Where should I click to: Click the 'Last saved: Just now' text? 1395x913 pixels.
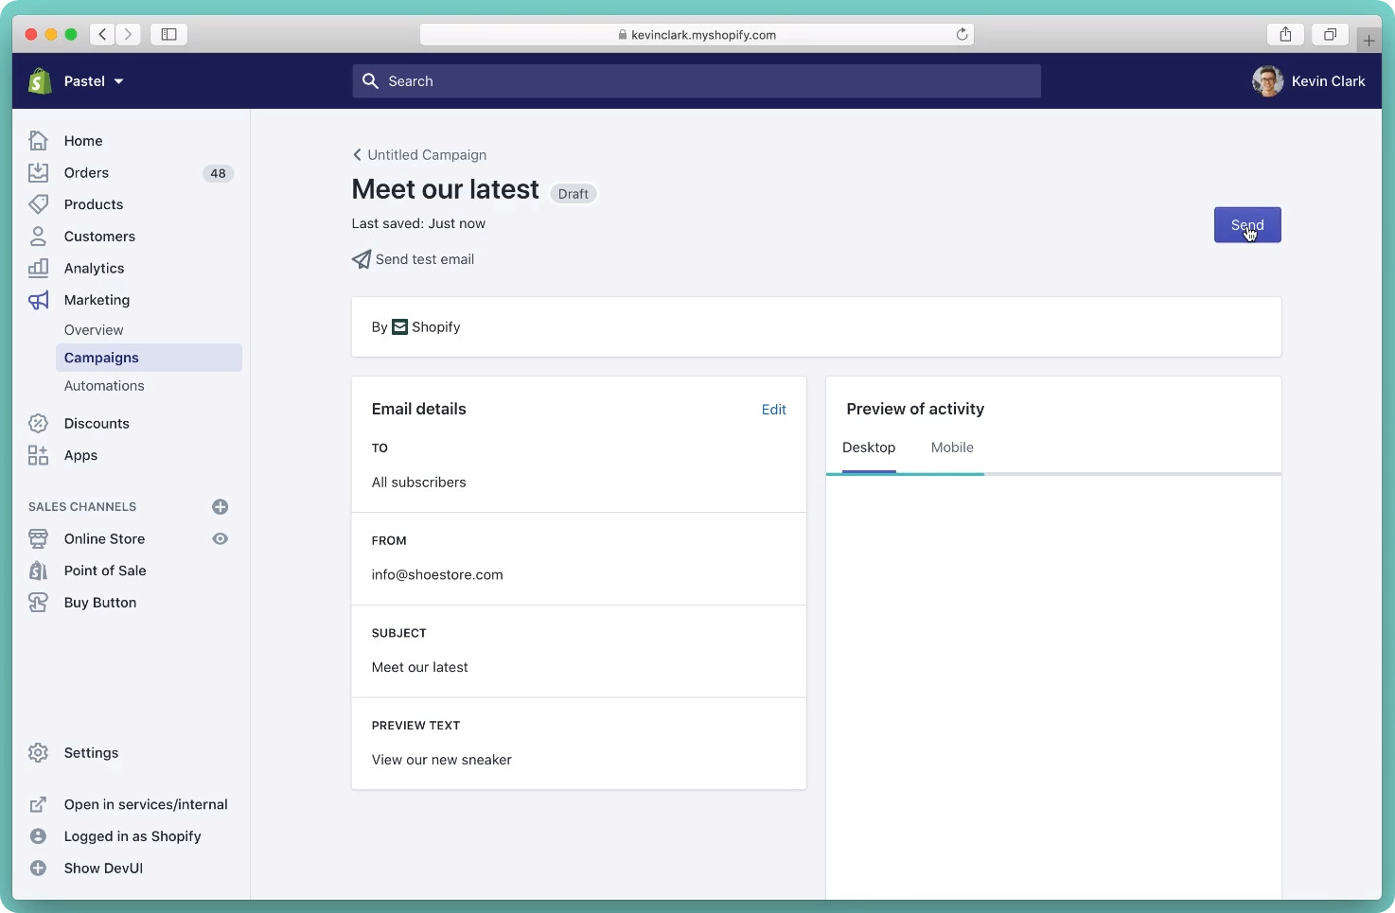click(418, 224)
